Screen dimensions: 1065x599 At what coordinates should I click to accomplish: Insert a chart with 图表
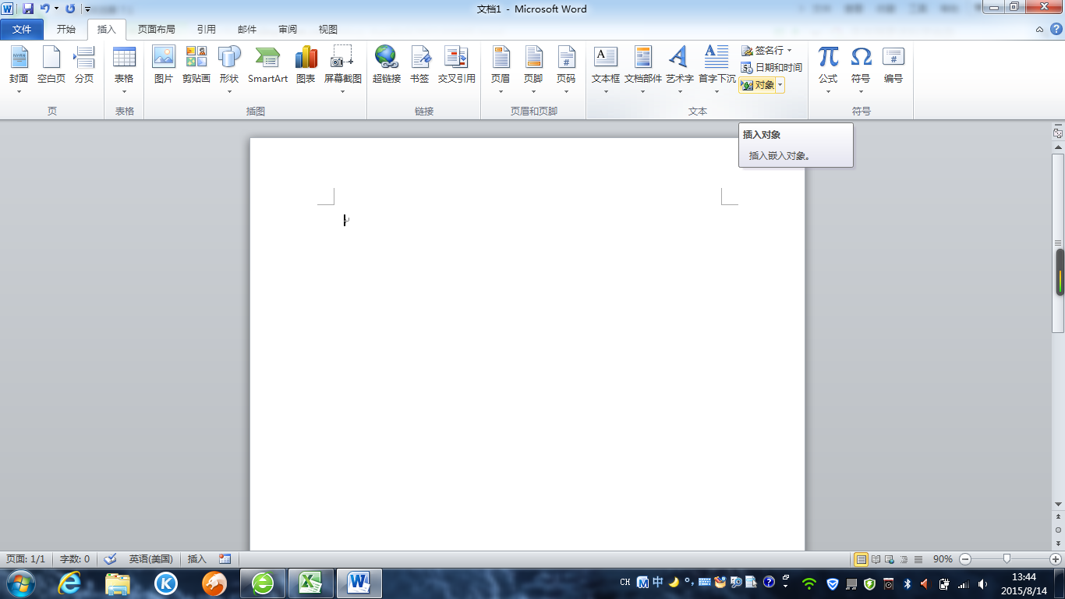(306, 65)
